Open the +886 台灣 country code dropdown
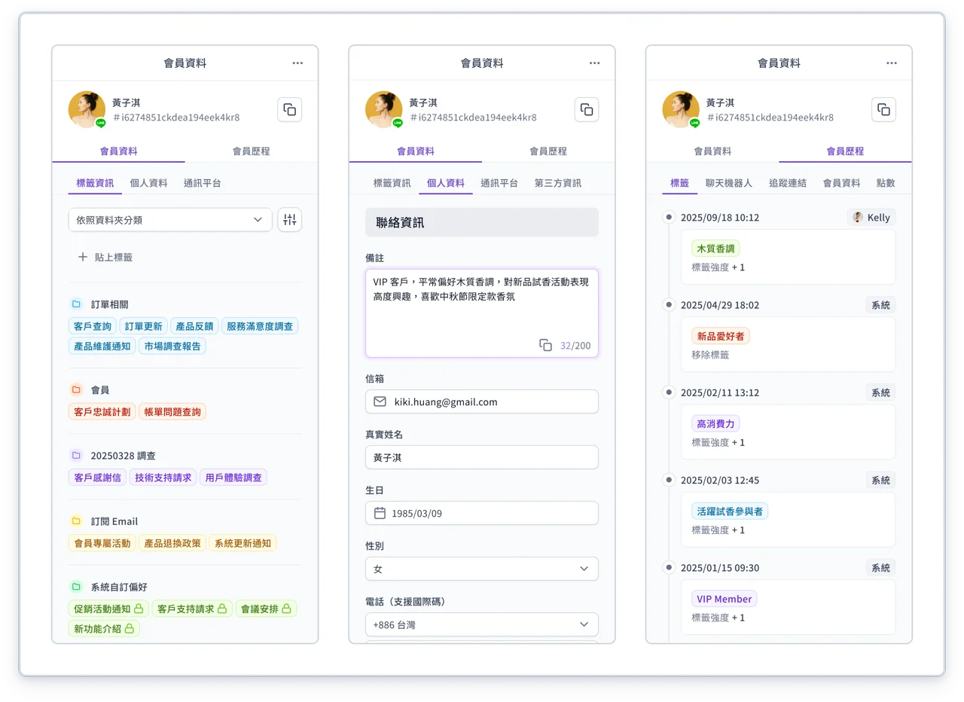 click(x=482, y=624)
